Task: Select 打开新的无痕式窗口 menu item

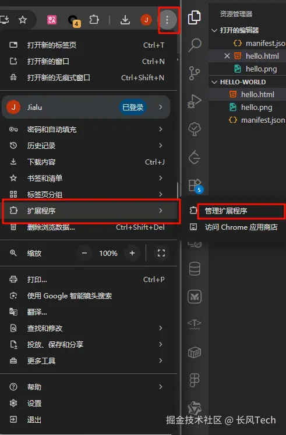Action: (x=89, y=78)
